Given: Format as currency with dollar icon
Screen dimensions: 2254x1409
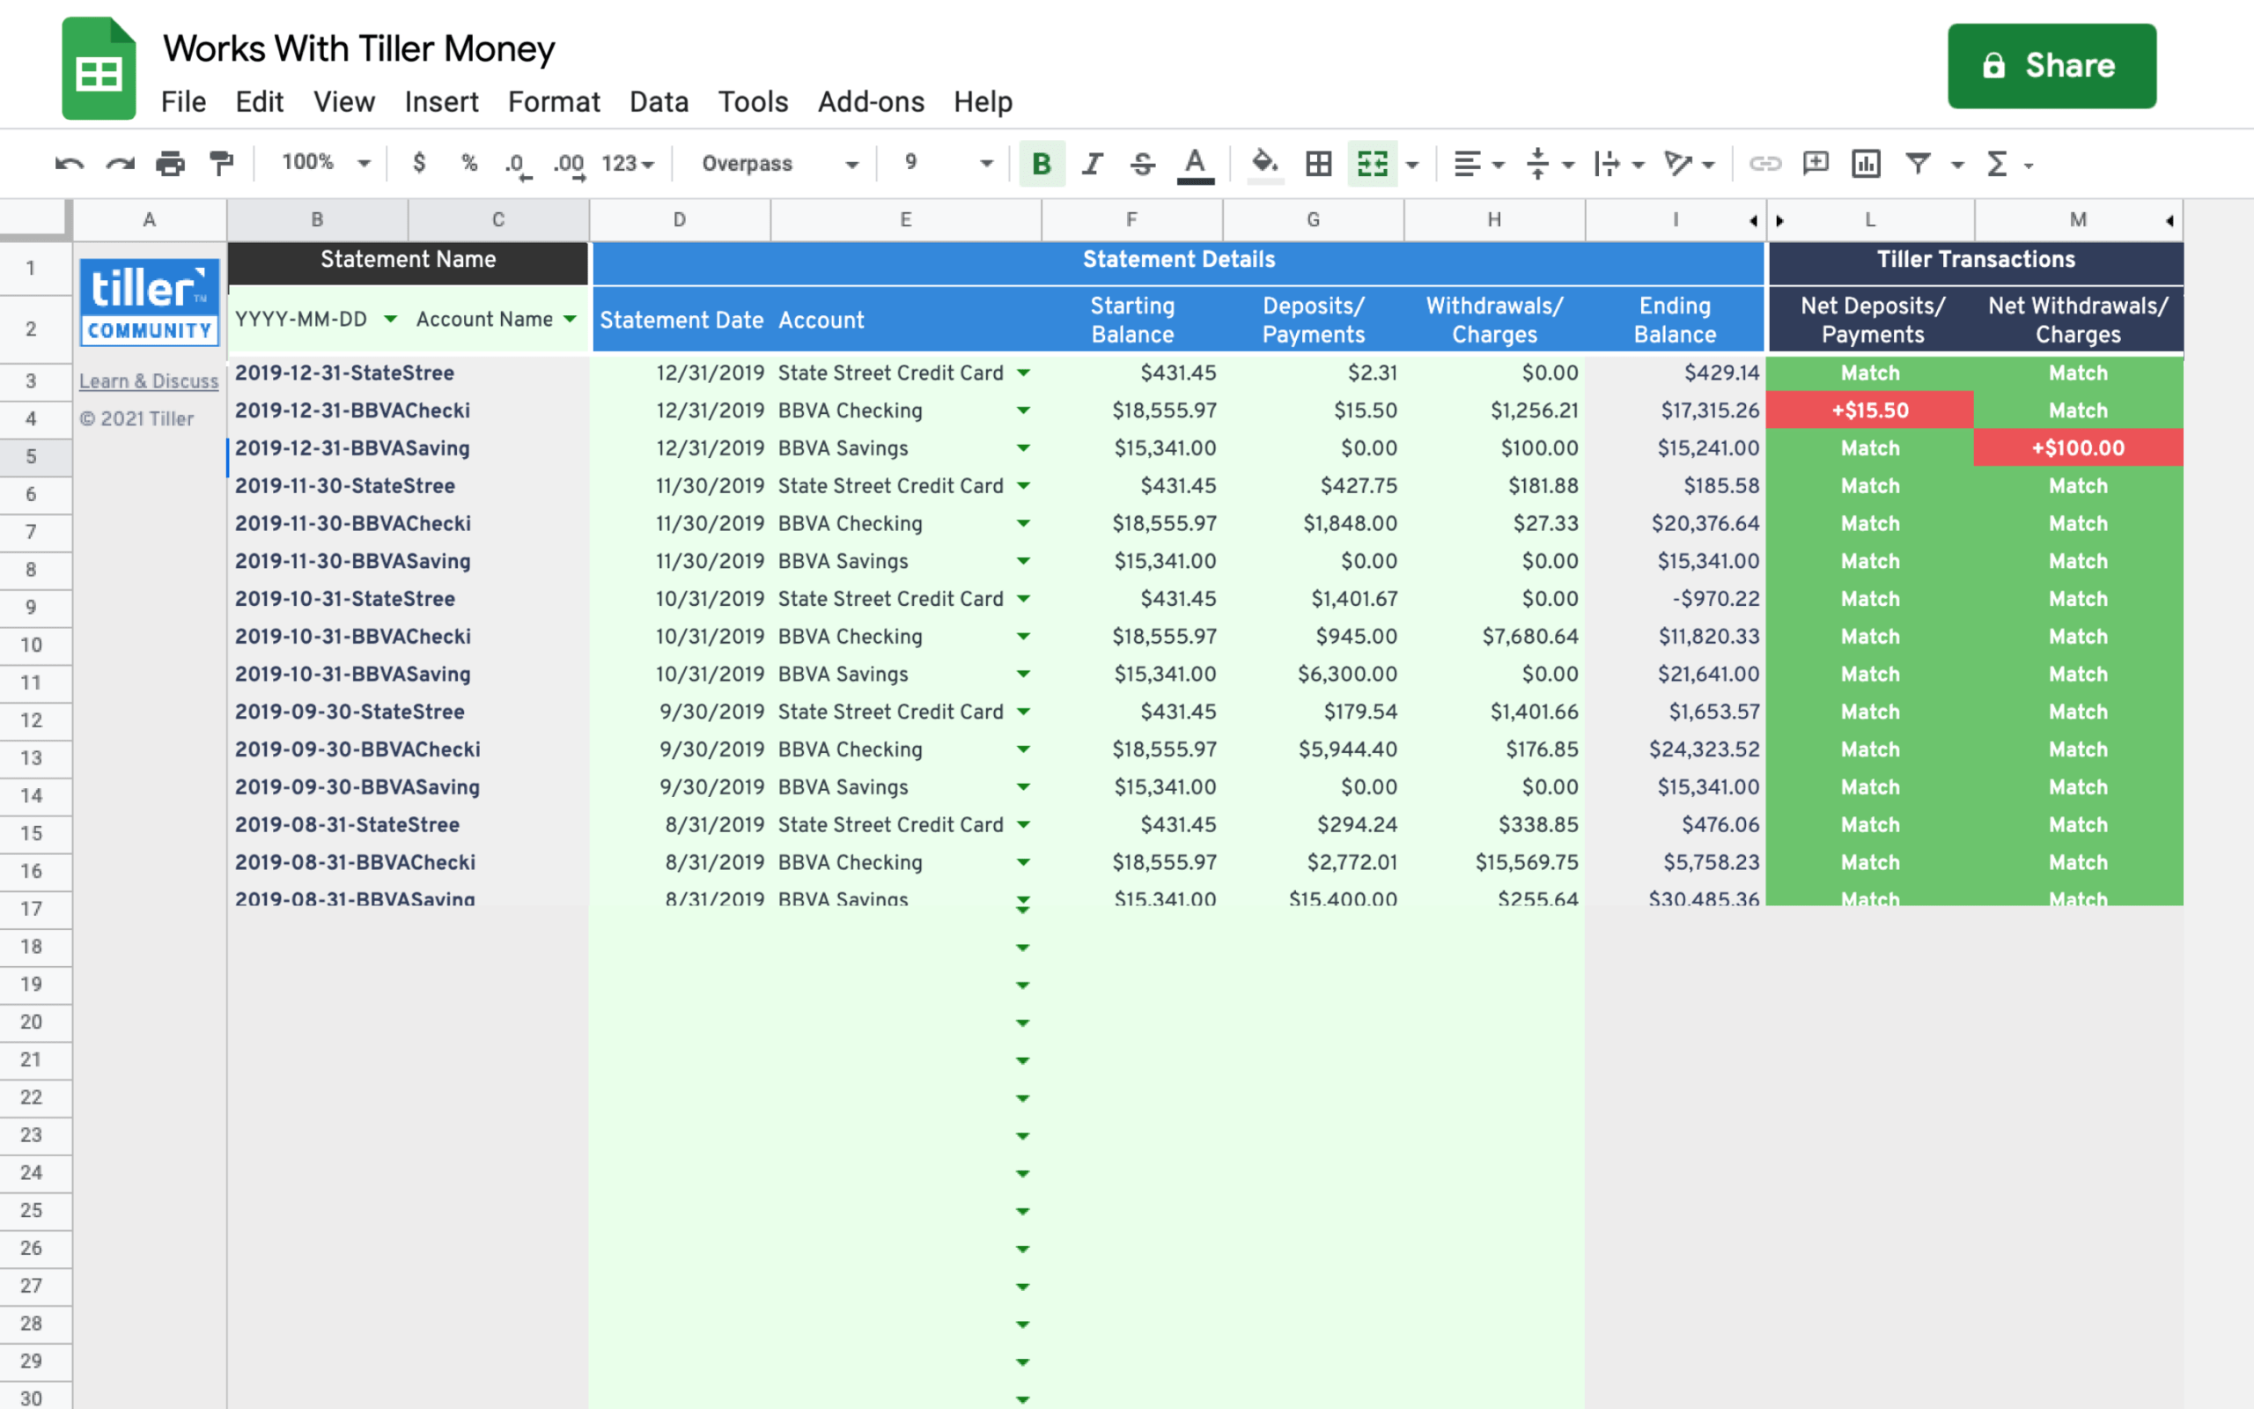Looking at the screenshot, I should (419, 163).
